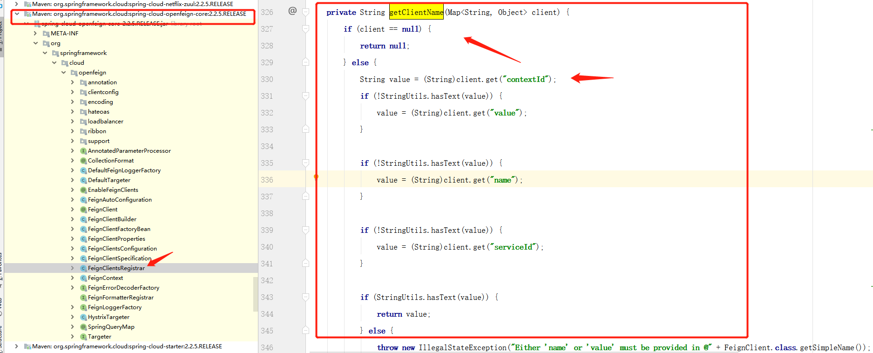Click the FeignLoggerFactory interface icon
This screenshot has height=353, width=873.
coord(83,307)
